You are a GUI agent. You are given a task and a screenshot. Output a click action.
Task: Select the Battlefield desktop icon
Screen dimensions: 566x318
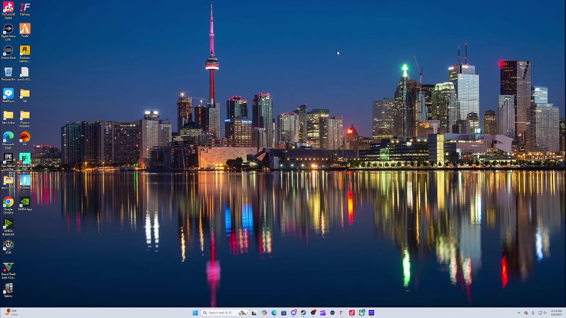(25, 162)
